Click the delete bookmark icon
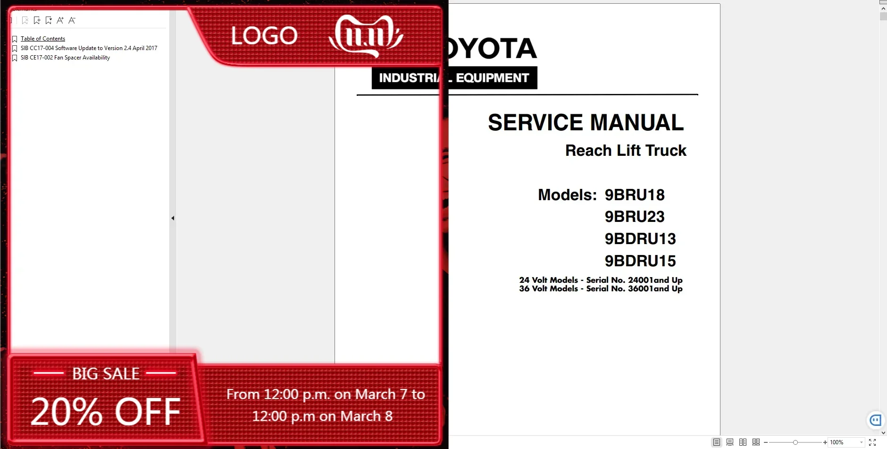The image size is (887, 449). [25, 20]
